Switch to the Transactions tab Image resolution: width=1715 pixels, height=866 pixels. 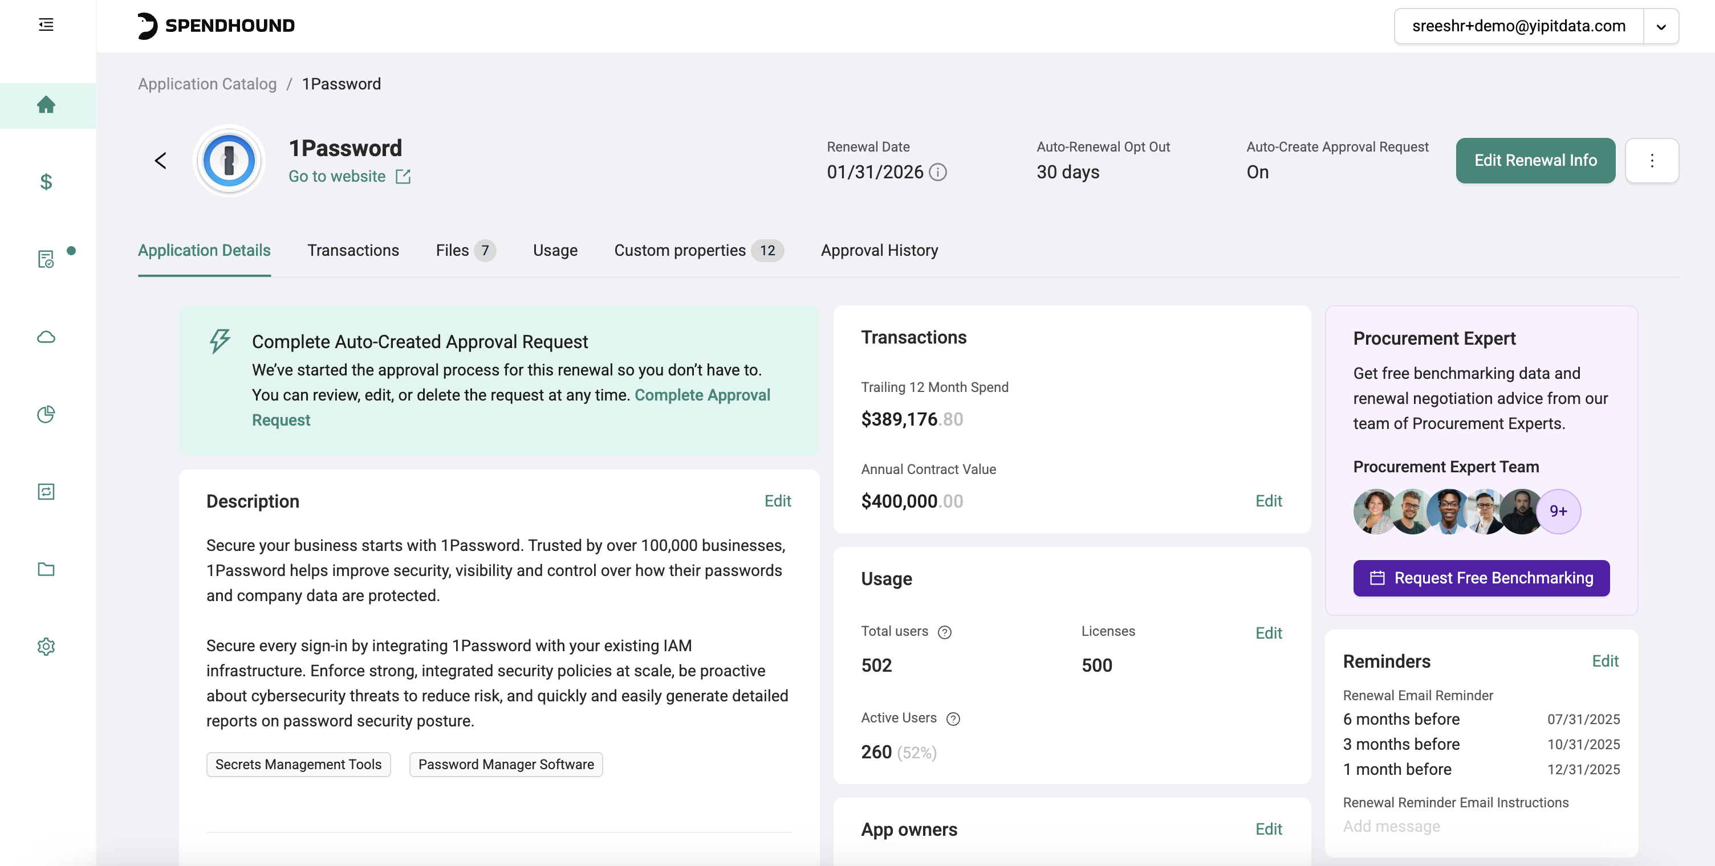coord(353,251)
